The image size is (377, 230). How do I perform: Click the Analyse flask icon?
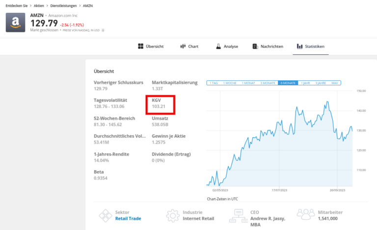coord(218,46)
